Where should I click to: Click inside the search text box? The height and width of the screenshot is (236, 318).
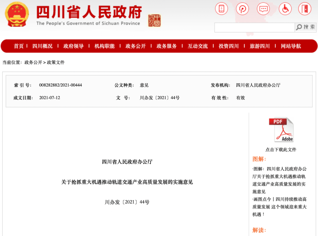click(x=254, y=27)
